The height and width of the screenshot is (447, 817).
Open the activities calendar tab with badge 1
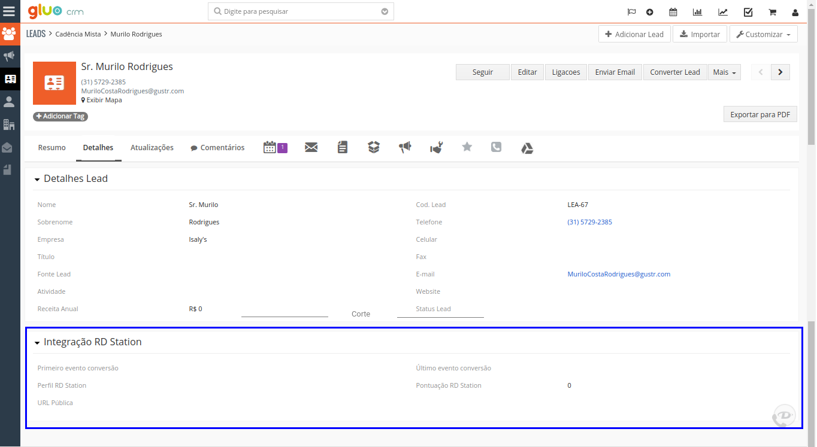276,147
